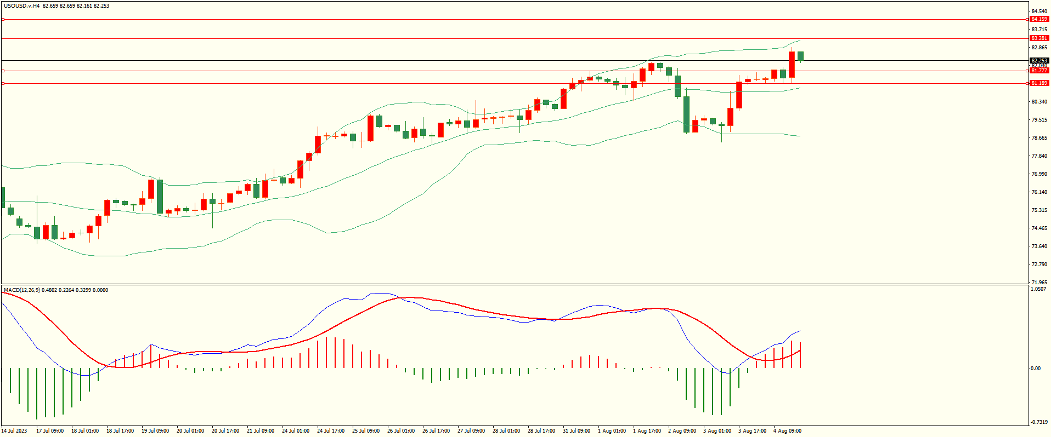Click the 76.990 price axis label
This screenshot has height=437, width=1051.
[x=1039, y=174]
